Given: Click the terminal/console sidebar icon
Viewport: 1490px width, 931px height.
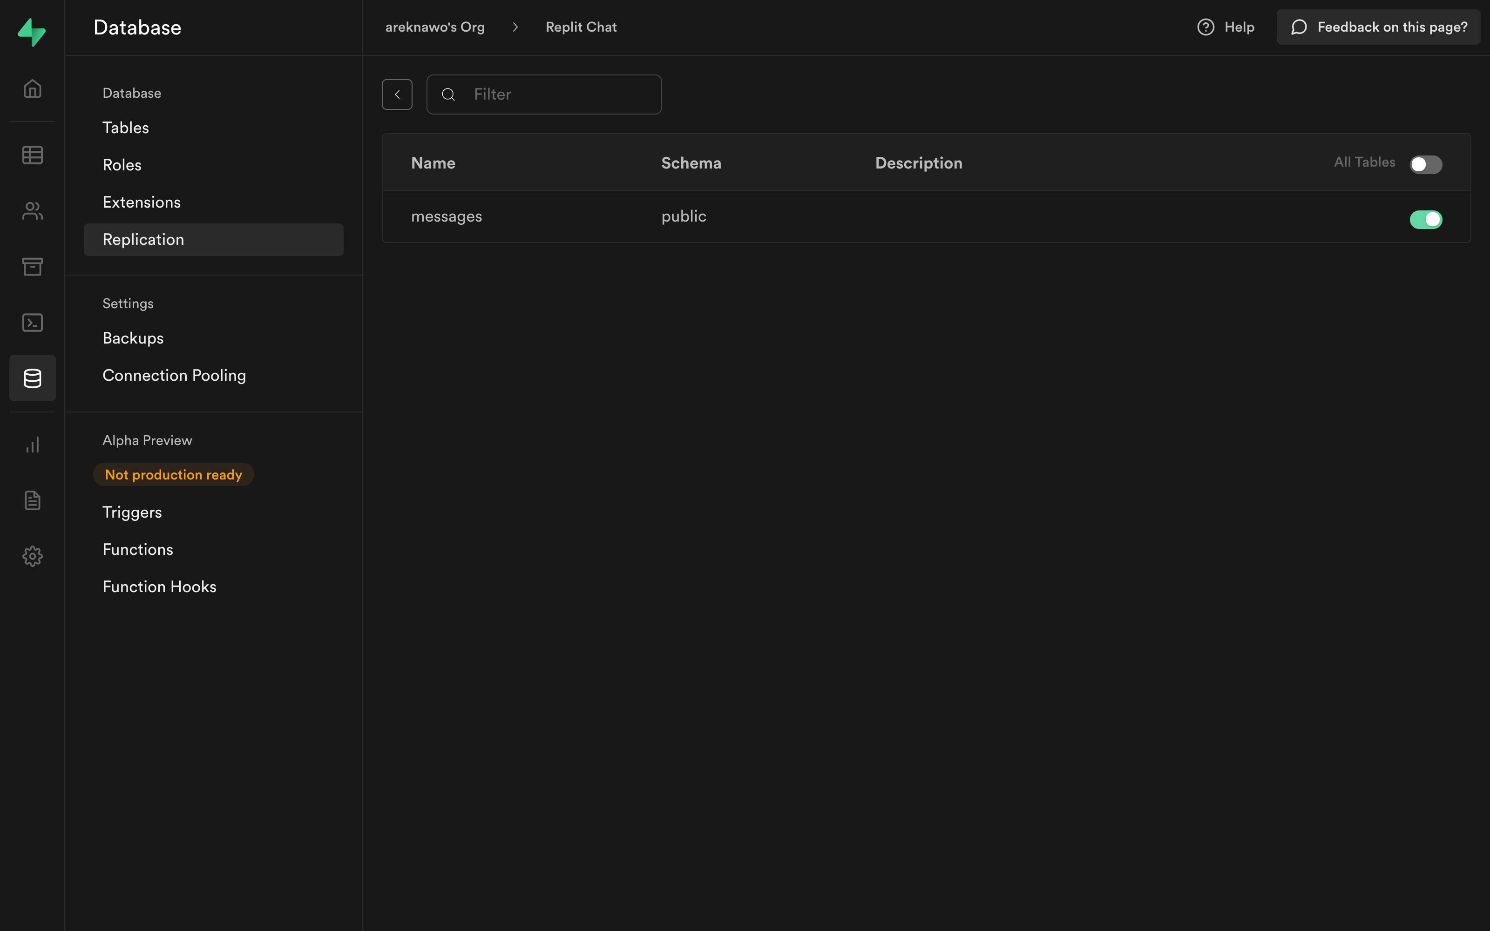Looking at the screenshot, I should point(32,322).
